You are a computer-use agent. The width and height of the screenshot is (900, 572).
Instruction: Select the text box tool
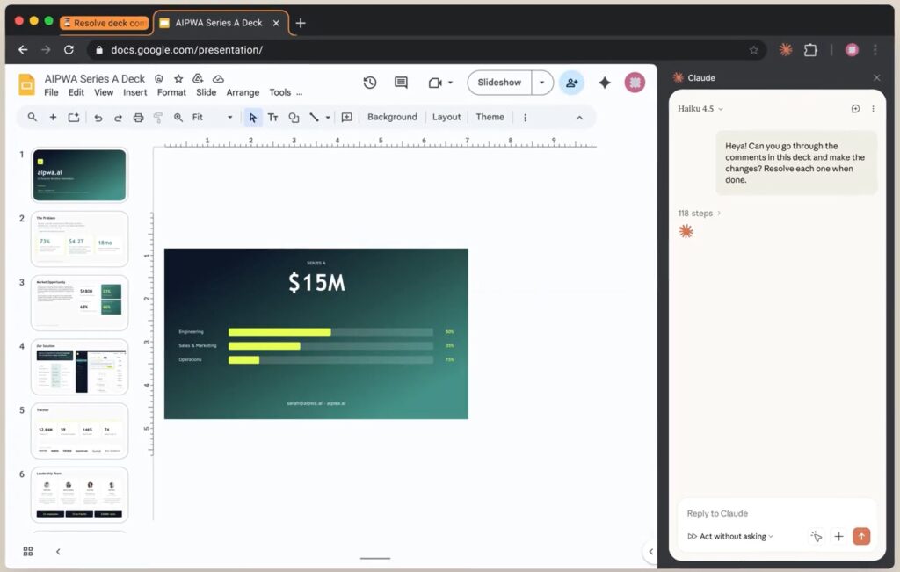[272, 117]
